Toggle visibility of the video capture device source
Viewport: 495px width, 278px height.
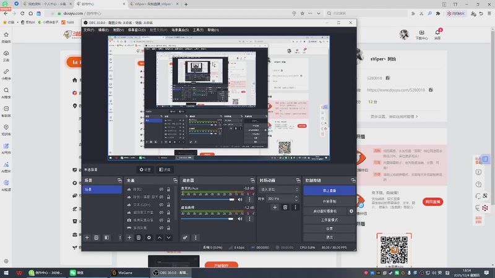[x=161, y=220]
